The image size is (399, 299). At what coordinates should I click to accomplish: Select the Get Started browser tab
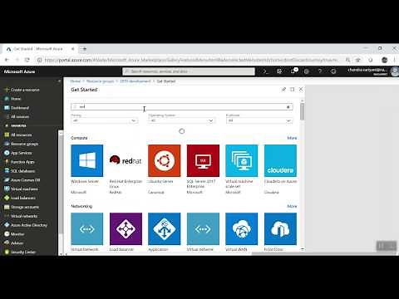pos(39,49)
